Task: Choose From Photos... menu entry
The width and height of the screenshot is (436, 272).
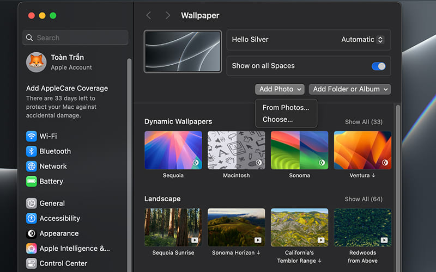Action: pos(286,108)
